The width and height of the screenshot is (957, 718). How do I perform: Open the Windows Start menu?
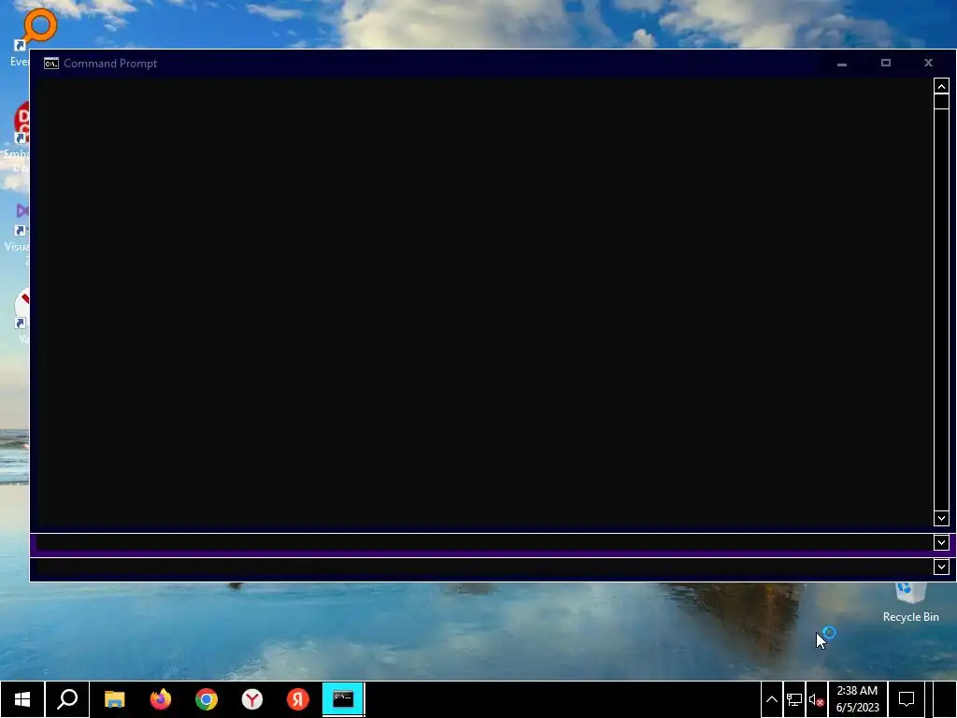[x=22, y=699]
